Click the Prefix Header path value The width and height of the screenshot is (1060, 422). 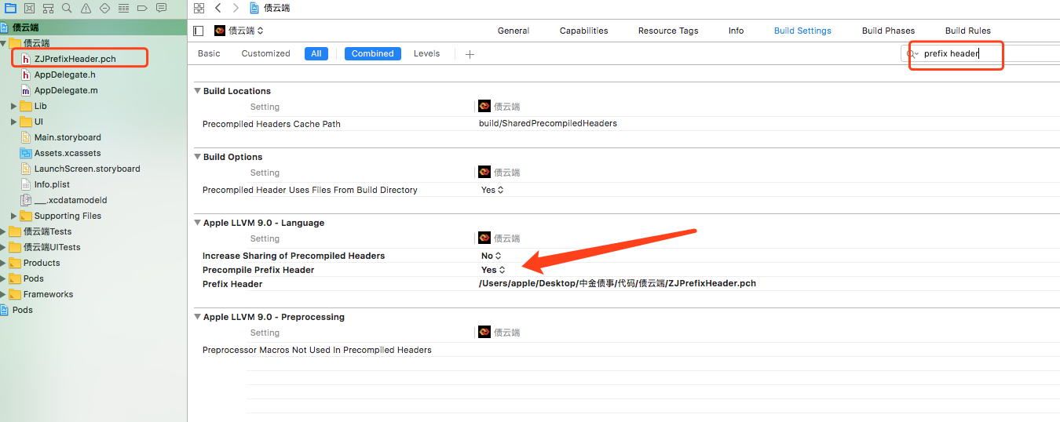pyautogui.click(x=617, y=283)
